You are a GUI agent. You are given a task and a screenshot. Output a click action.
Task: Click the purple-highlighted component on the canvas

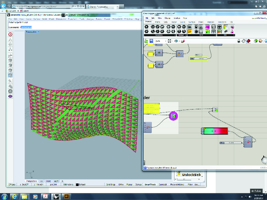pyautogui.click(x=173, y=116)
